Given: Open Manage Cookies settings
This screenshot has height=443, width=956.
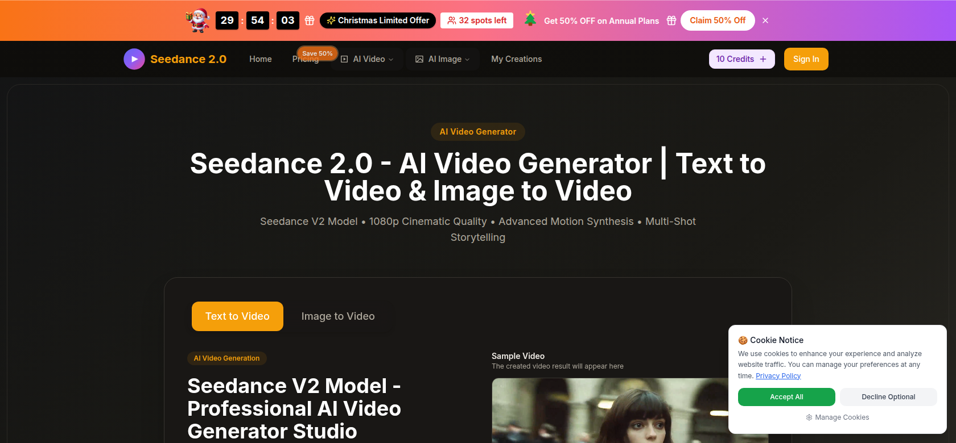Looking at the screenshot, I should 838,417.
